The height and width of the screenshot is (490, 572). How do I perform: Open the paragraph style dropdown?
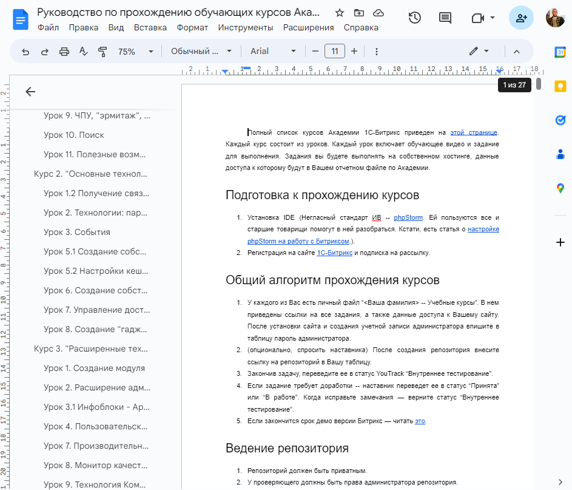point(201,52)
